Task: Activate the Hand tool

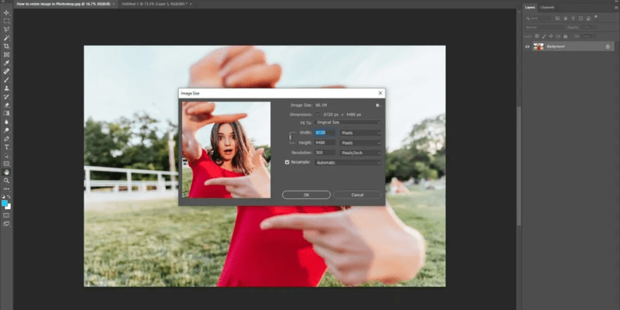Action: (6, 172)
